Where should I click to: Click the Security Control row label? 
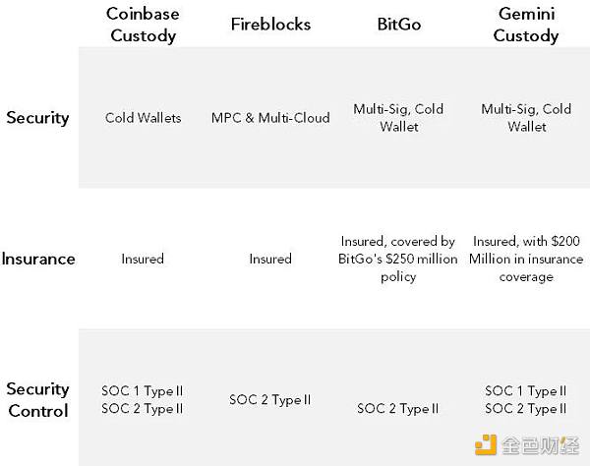coord(37,399)
